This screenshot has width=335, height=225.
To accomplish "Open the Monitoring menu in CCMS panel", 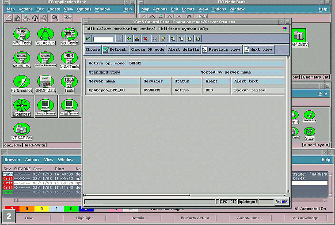I will point(125,29).
